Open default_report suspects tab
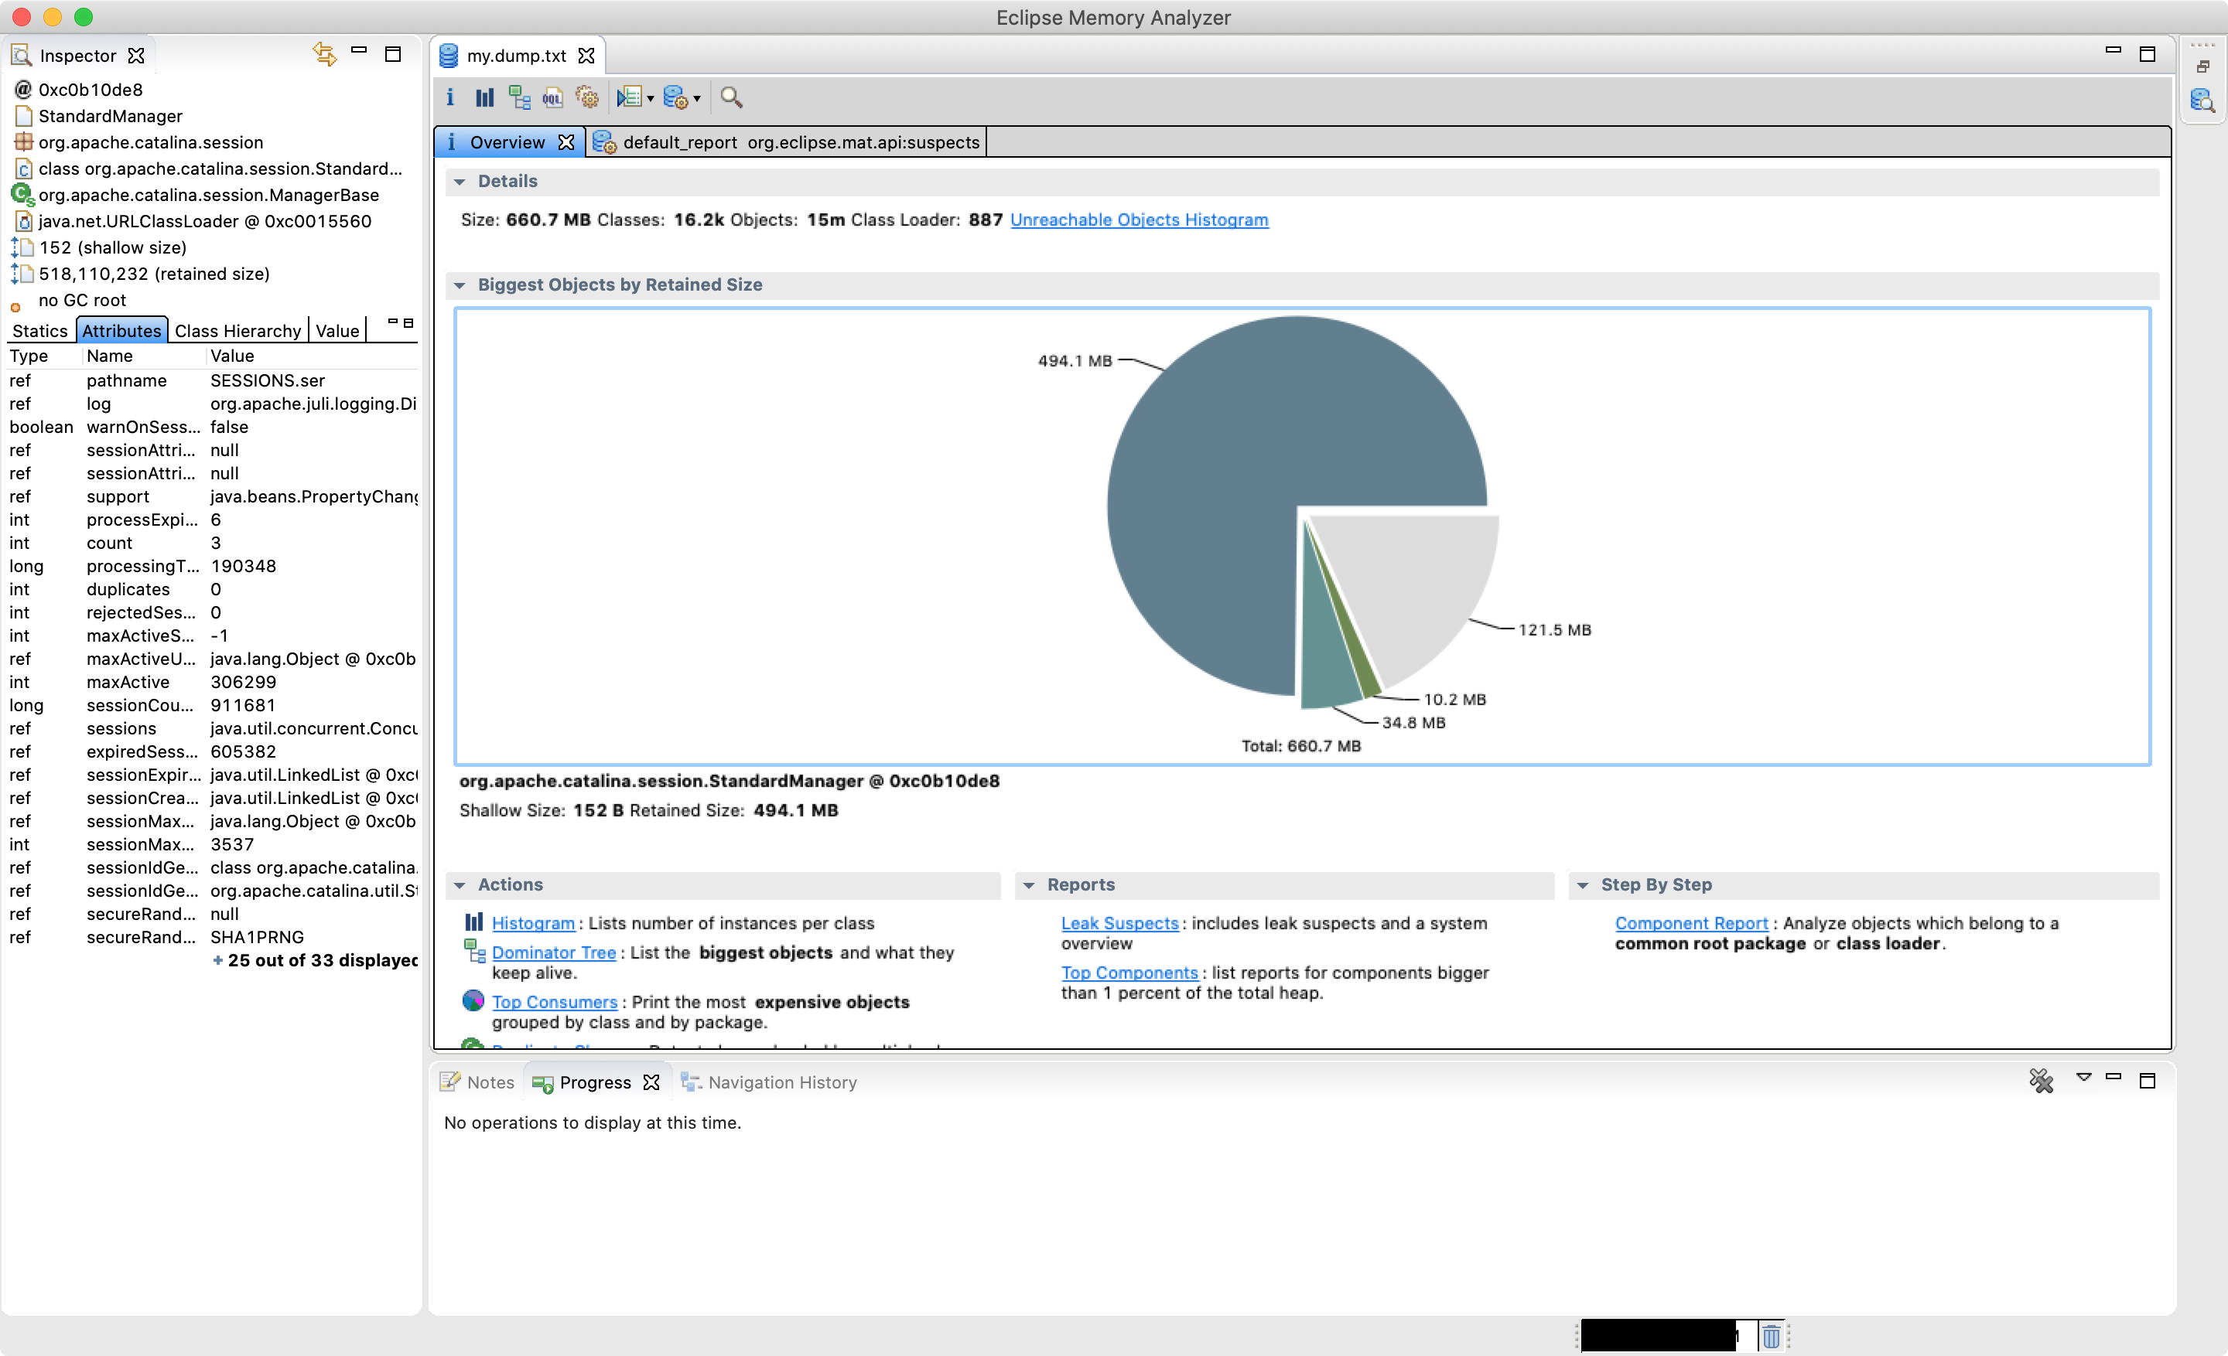The height and width of the screenshot is (1356, 2228). [x=788, y=143]
